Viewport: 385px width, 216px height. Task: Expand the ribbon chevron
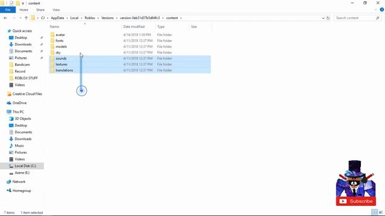tap(375, 10)
